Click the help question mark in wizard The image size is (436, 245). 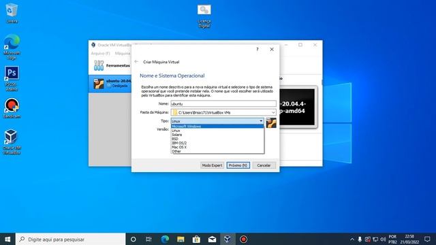click(258, 50)
